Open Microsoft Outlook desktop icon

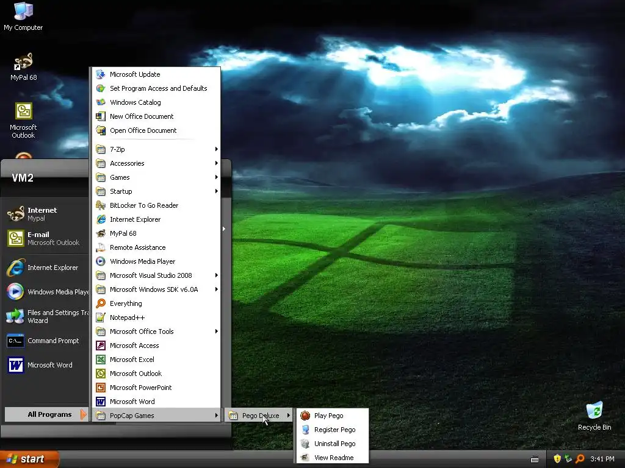23,120
